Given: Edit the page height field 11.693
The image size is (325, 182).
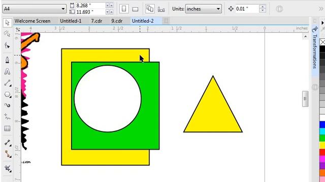Looking at the screenshot, I should click(90, 12).
